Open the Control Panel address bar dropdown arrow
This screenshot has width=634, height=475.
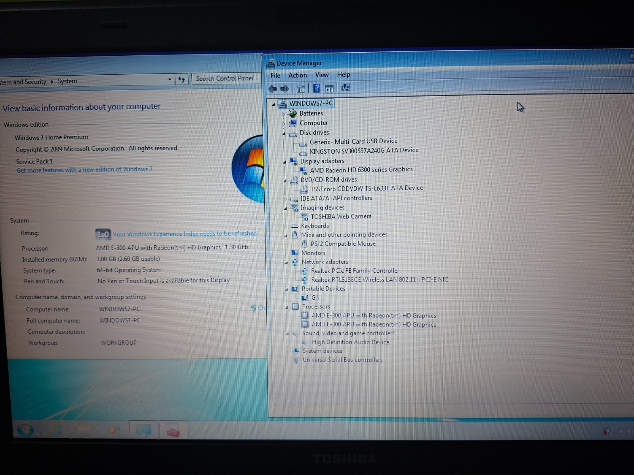tap(170, 80)
